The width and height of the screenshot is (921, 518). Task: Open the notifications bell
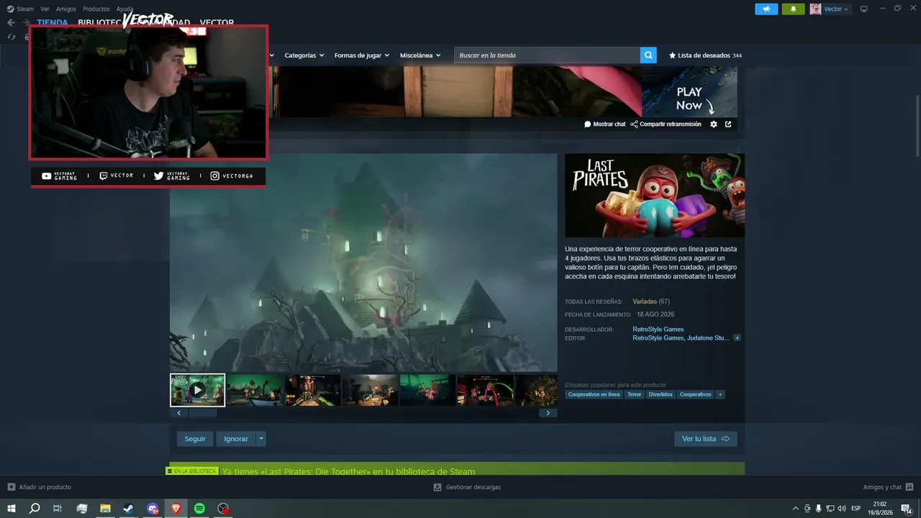coord(793,9)
